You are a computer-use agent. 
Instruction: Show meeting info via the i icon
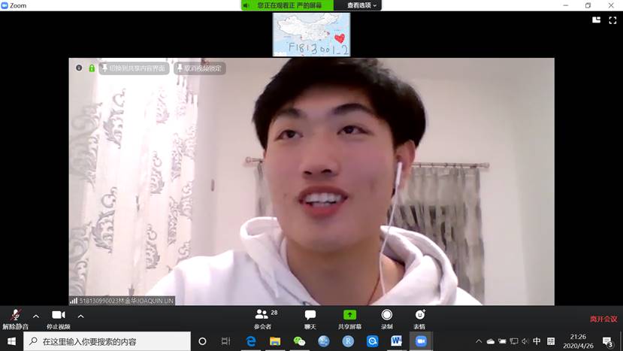79,68
